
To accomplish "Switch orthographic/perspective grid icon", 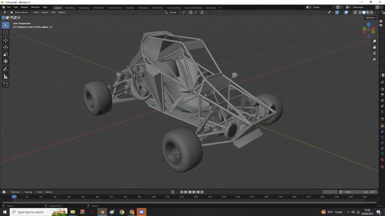I will click(374, 59).
